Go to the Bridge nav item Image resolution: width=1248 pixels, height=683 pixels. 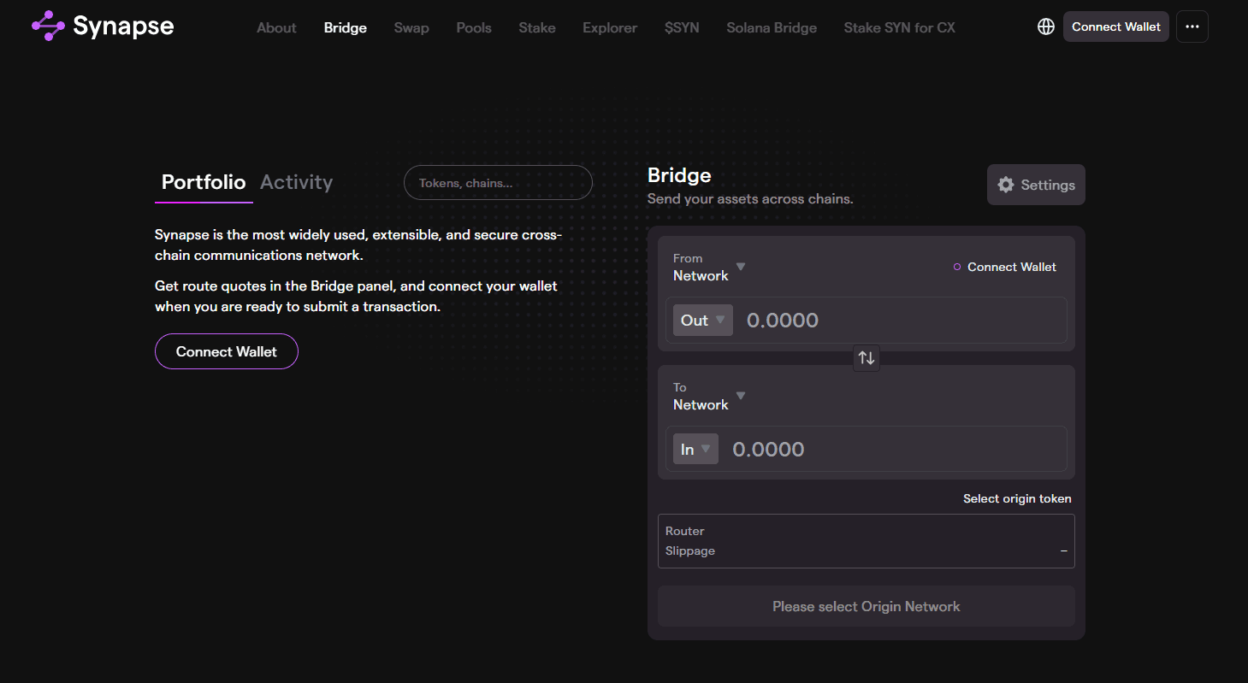pyautogui.click(x=346, y=27)
